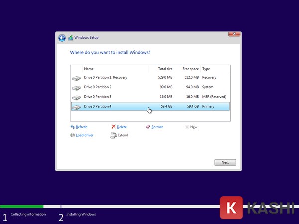The width and height of the screenshot is (299, 224).
Task: Click the drive icon for Partition 4
Action: pos(76,107)
